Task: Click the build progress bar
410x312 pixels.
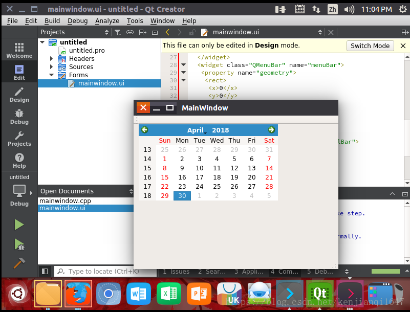Action: click(385, 272)
